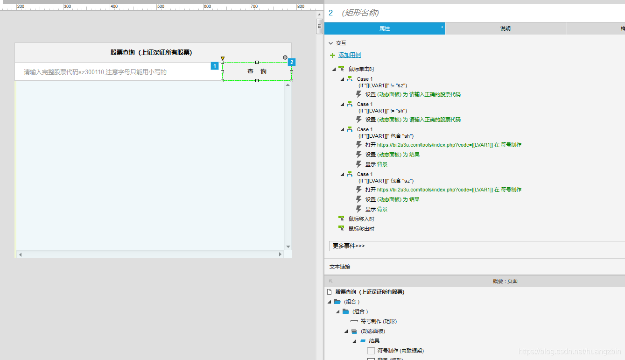The height and width of the screenshot is (360, 625).
Task: Select the 查询 button widget on canvas
Action: (257, 71)
